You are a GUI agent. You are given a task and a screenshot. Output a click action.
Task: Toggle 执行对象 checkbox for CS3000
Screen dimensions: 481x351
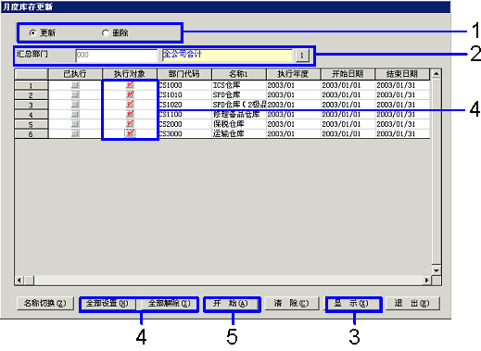pos(130,133)
